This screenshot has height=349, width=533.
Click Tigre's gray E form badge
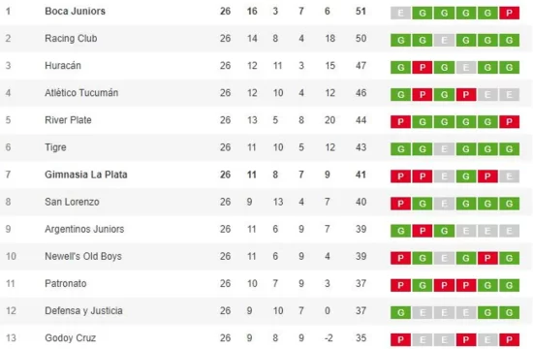click(444, 149)
